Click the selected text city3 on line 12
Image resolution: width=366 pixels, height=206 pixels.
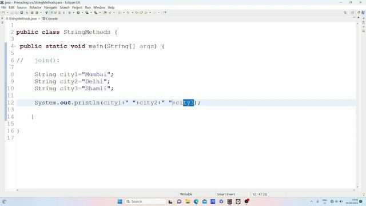188,102
